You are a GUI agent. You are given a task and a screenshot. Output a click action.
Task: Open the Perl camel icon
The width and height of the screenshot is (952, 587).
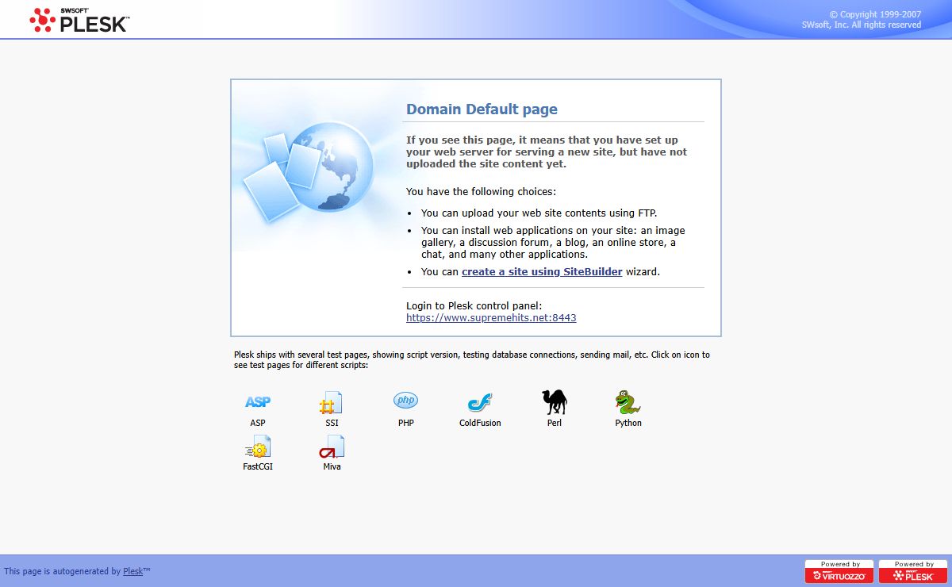(555, 402)
